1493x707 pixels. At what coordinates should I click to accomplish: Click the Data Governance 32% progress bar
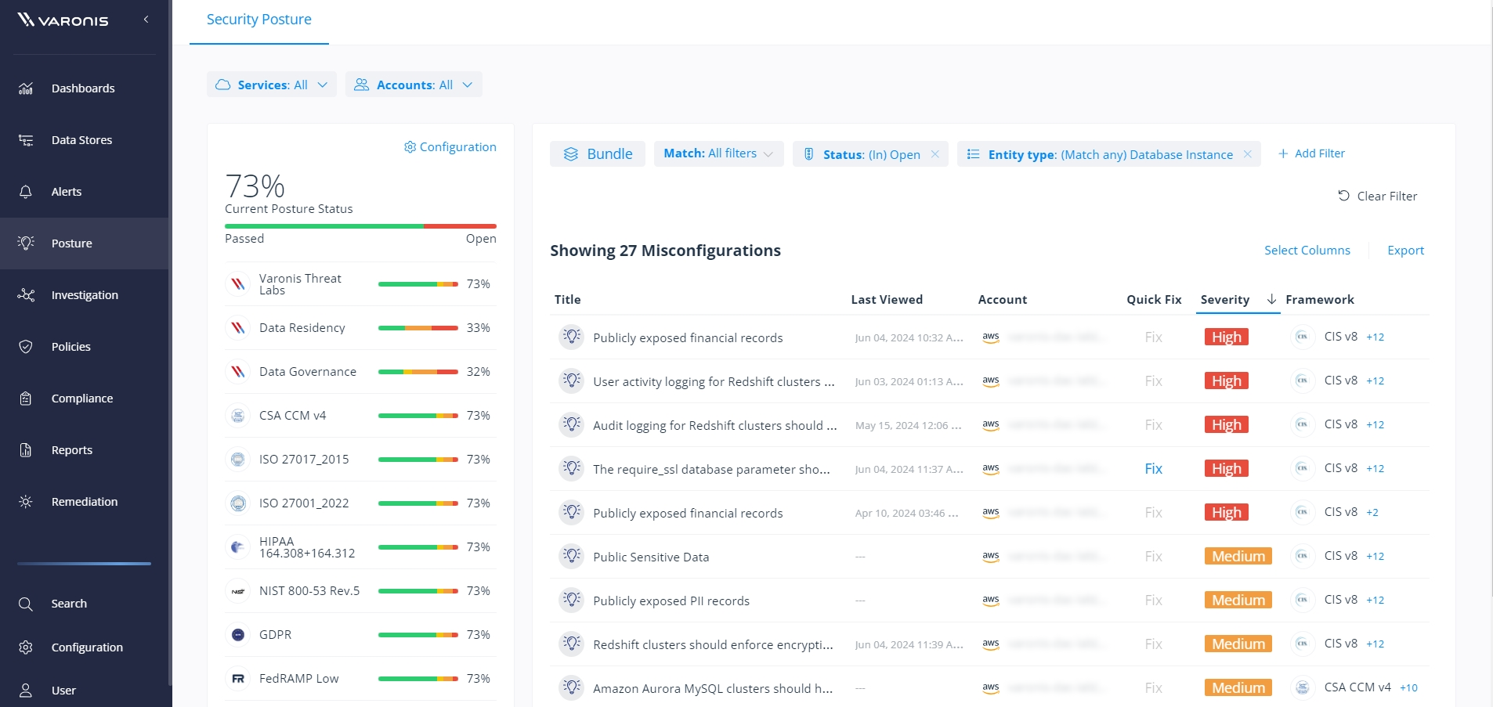418,372
